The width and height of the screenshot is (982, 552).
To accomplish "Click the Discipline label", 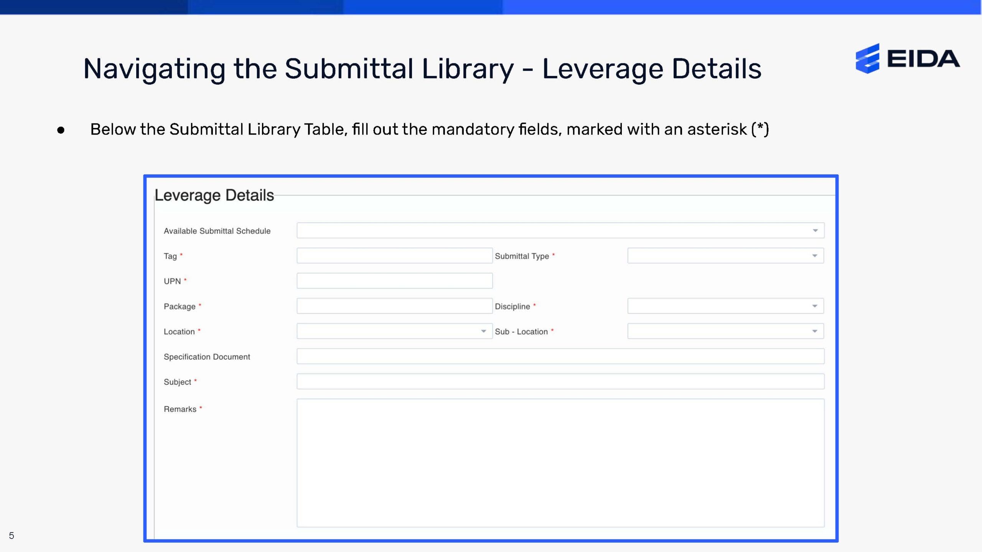I will (x=512, y=307).
